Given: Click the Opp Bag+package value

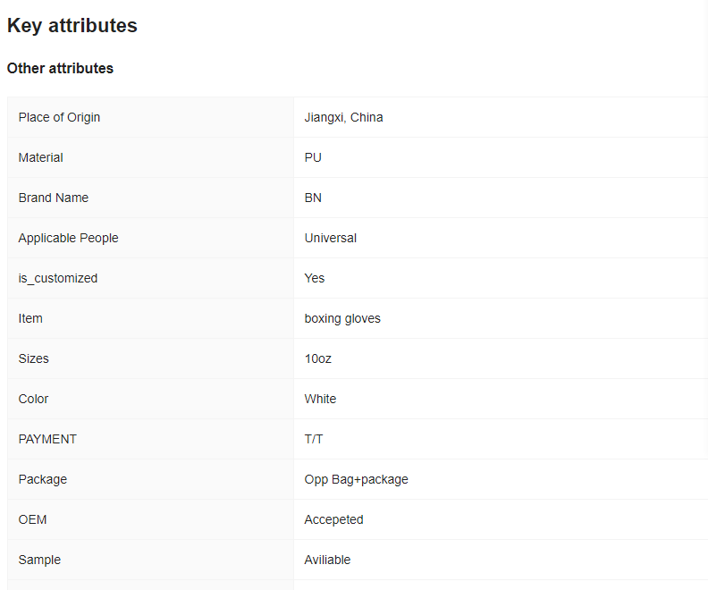Looking at the screenshot, I should coord(356,479).
